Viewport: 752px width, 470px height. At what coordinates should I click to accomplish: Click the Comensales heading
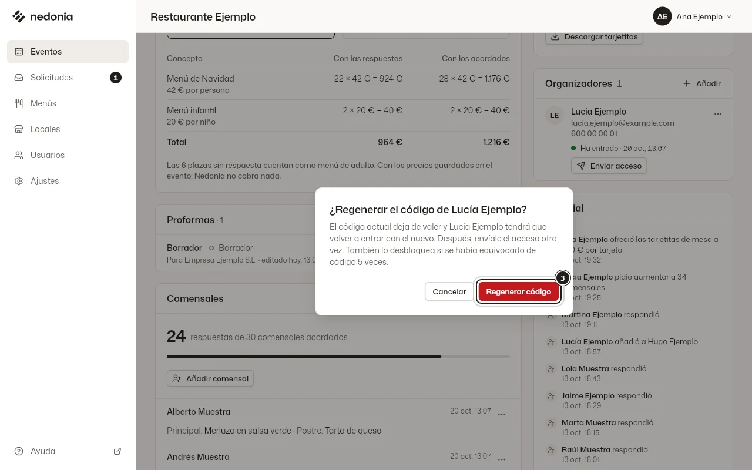point(195,298)
